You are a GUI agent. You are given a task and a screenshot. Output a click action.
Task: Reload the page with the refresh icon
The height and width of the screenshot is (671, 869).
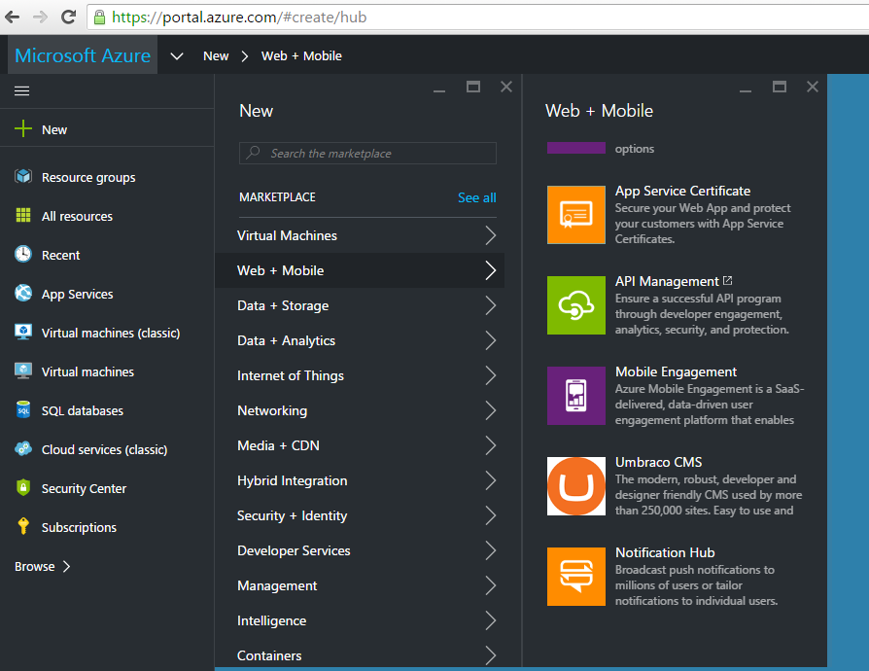tap(68, 18)
